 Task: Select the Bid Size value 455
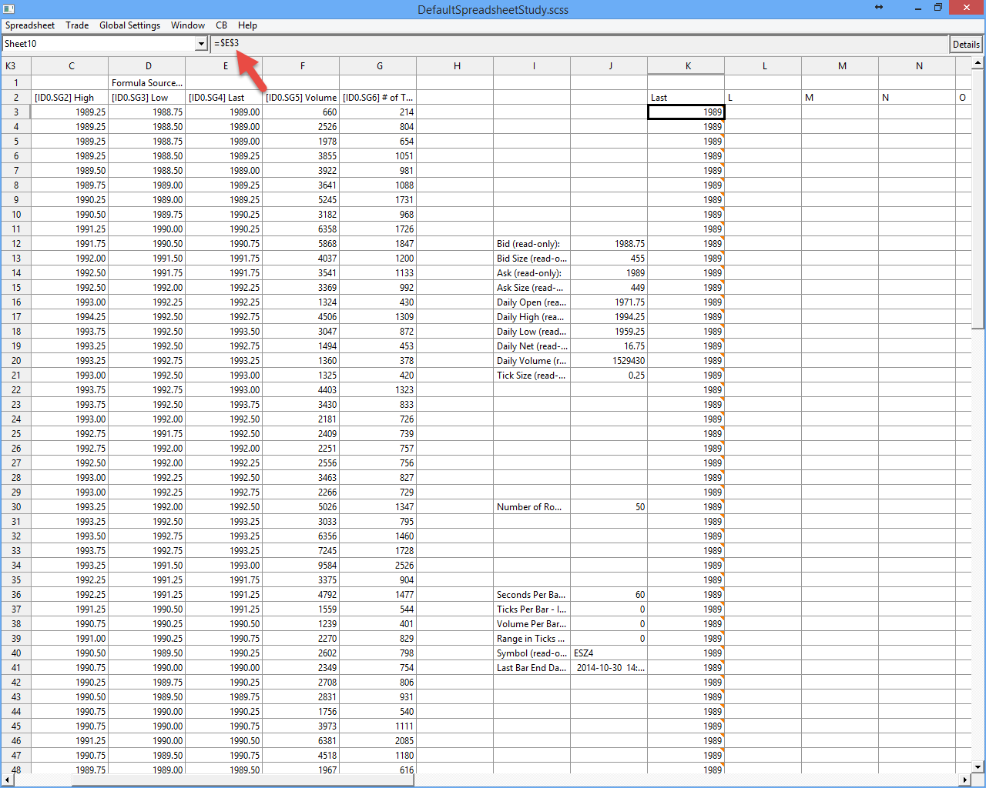(x=609, y=259)
